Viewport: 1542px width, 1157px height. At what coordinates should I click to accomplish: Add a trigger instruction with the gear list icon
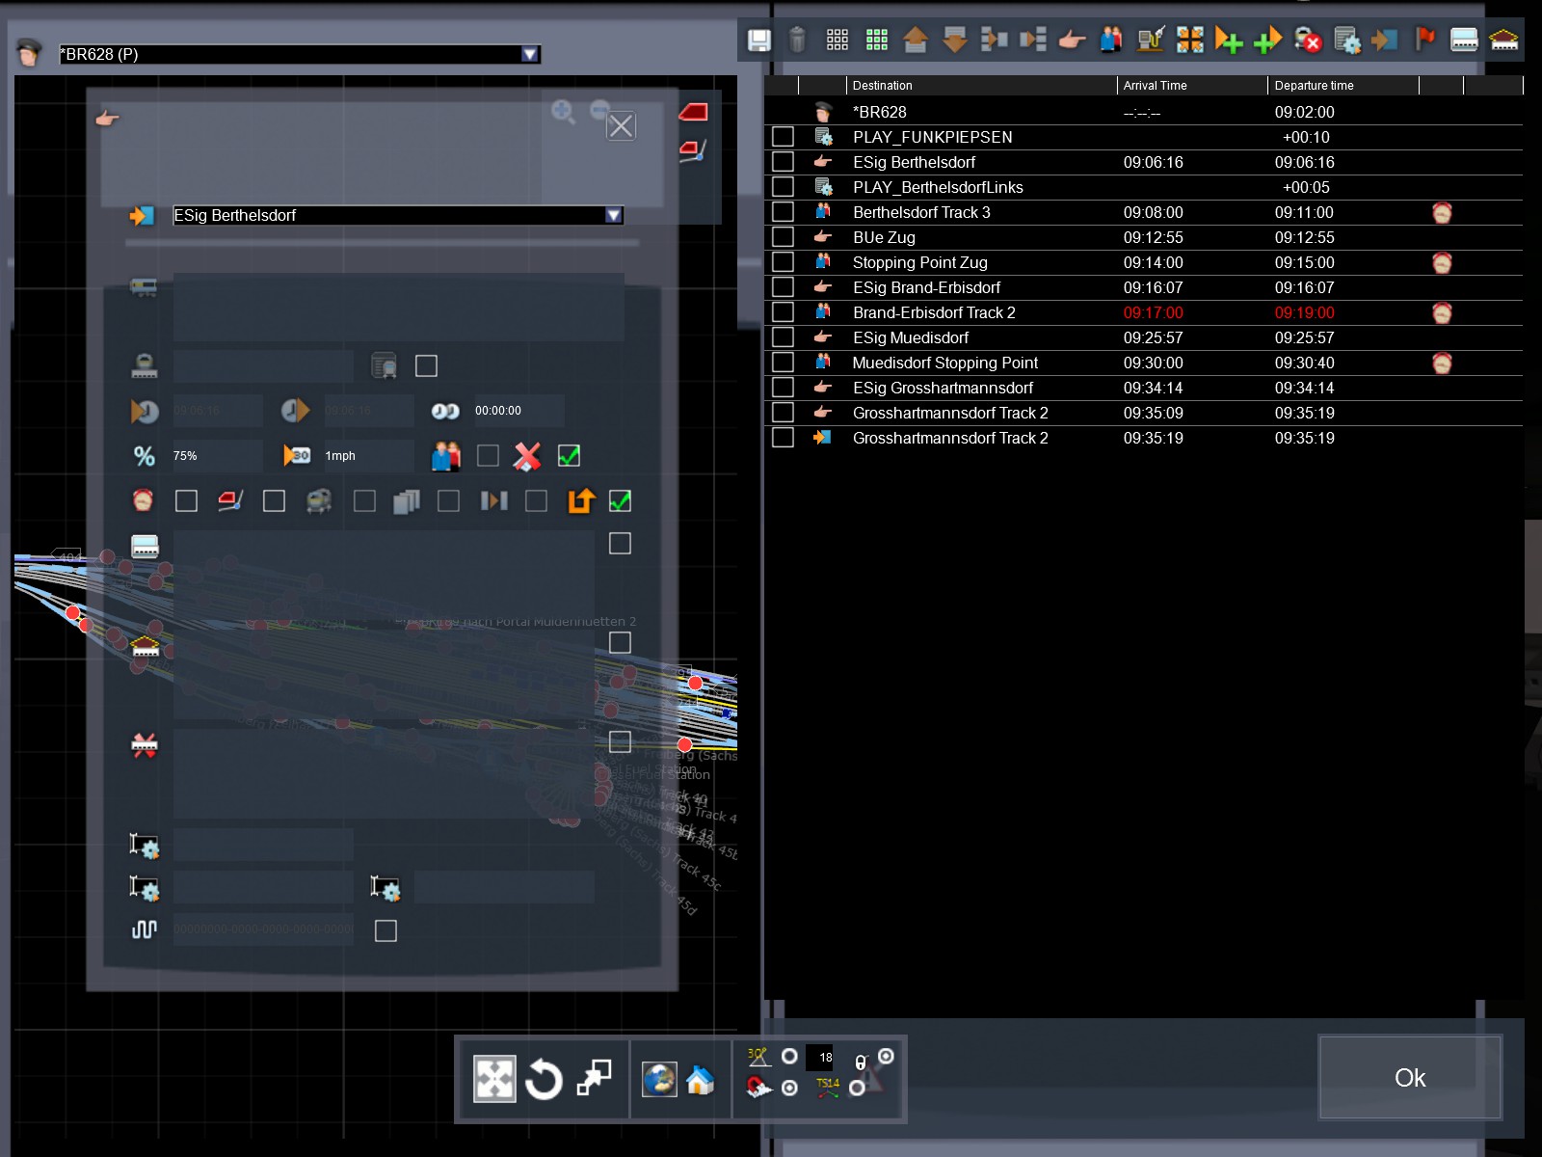1347,40
